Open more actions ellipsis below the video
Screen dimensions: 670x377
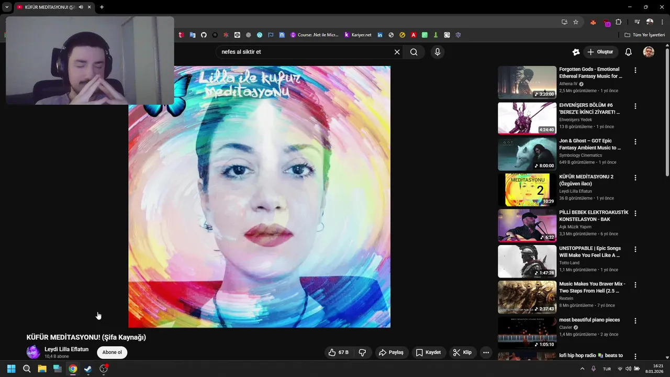click(486, 352)
